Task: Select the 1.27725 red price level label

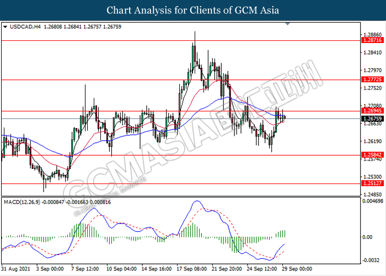Action: point(372,79)
